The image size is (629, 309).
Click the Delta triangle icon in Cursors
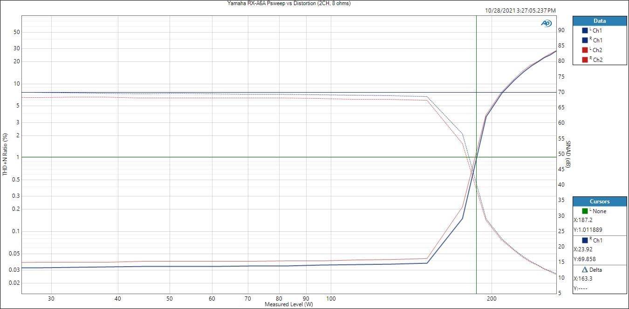click(x=585, y=269)
